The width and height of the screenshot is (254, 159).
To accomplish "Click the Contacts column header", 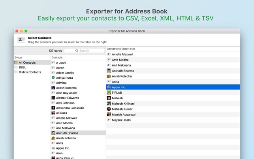I will [78, 57].
